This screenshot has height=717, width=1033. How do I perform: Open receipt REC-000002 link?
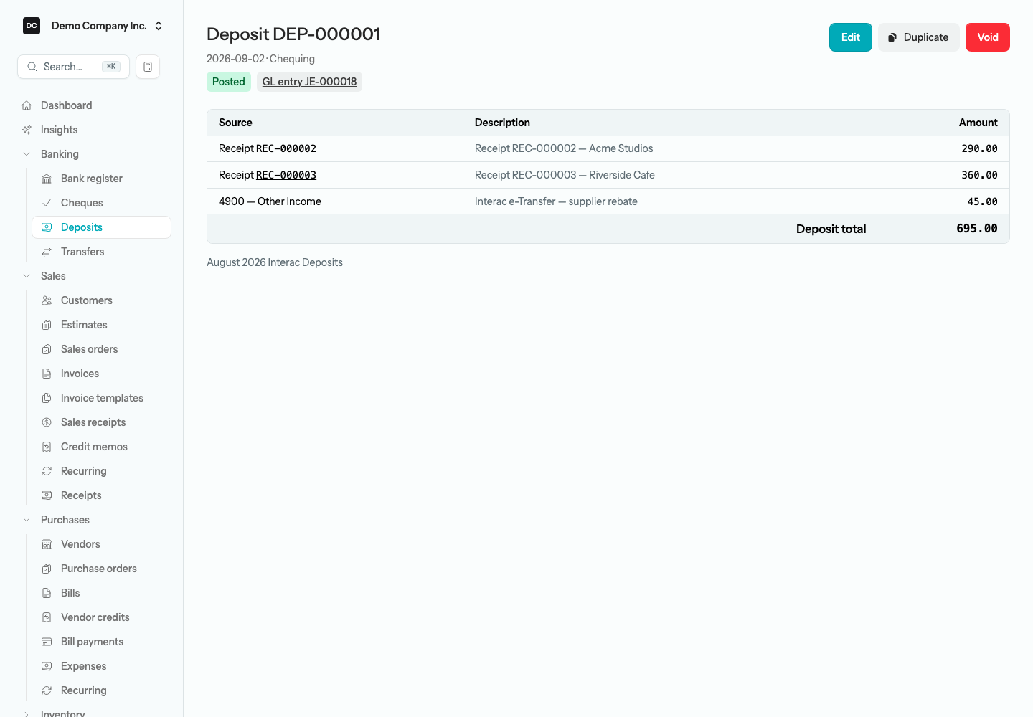(286, 148)
